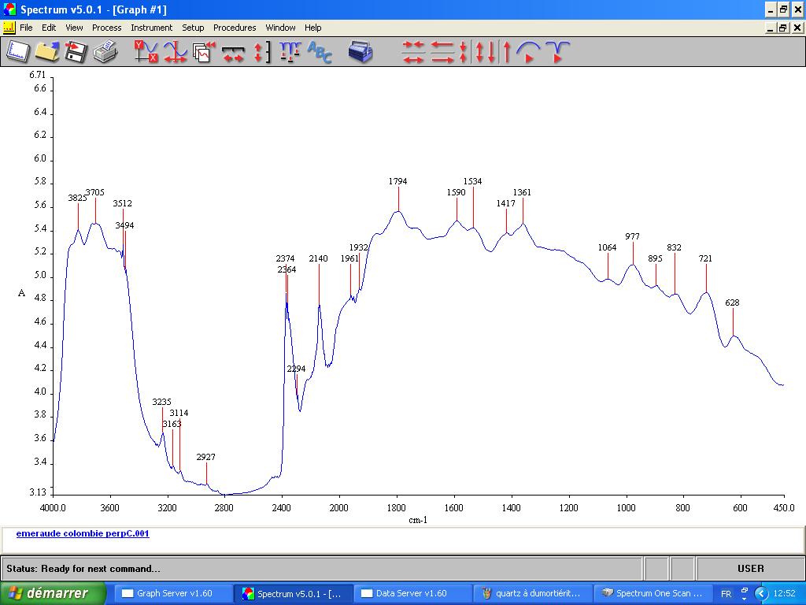Viewport: 806px width, 605px height.
Task: Click the Save floppy disk icon
Action: (x=76, y=52)
